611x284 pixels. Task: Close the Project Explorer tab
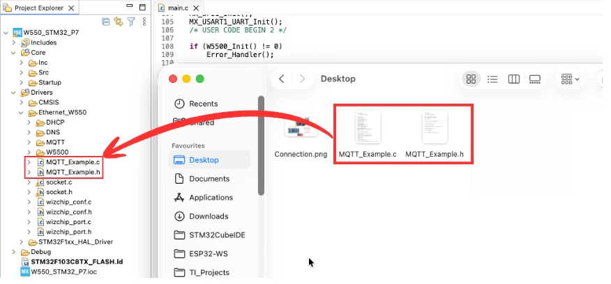(71, 8)
